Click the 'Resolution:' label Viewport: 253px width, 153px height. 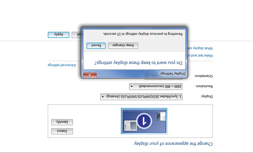pos(204,86)
